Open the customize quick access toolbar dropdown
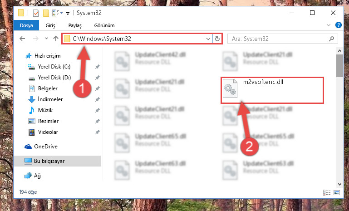Screen dimensions: 349x211 coord(68,14)
